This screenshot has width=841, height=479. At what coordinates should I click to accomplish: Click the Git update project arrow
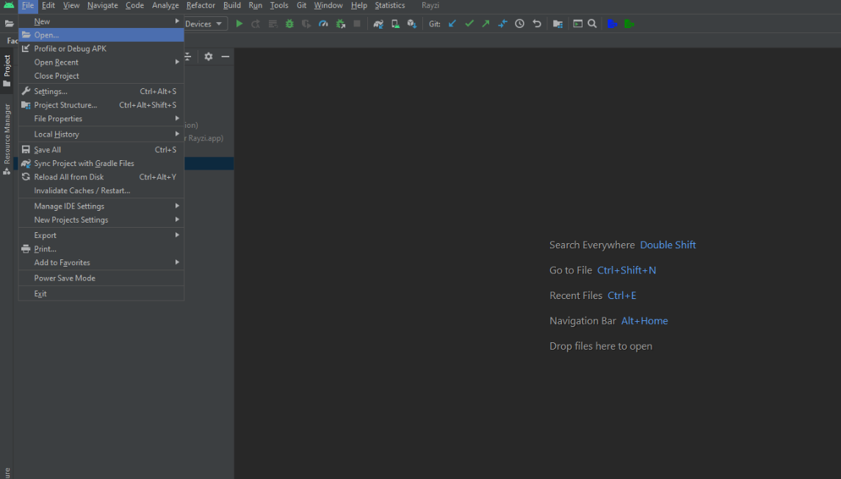tap(452, 24)
